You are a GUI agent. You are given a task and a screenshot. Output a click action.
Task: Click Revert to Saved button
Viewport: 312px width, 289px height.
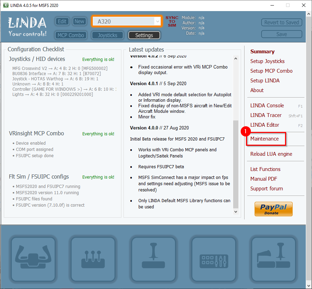tap(282, 22)
